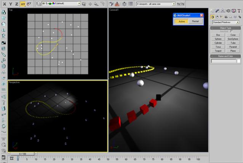The width and height of the screenshot is (243, 163).
Task: Select the Shapes category icon
Action: coord(217,17)
